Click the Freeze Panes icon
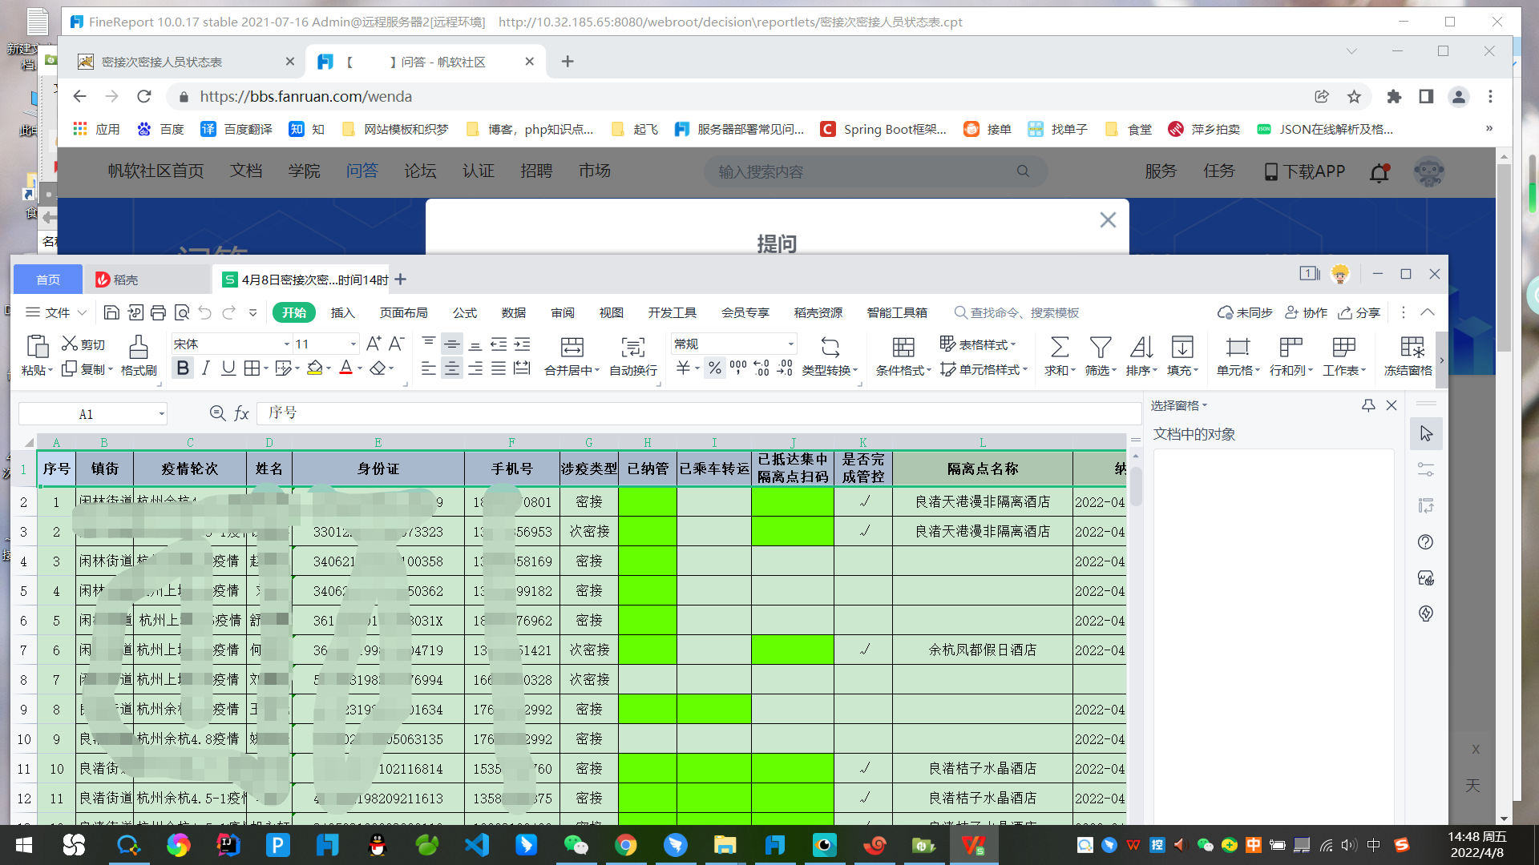 [1412, 347]
